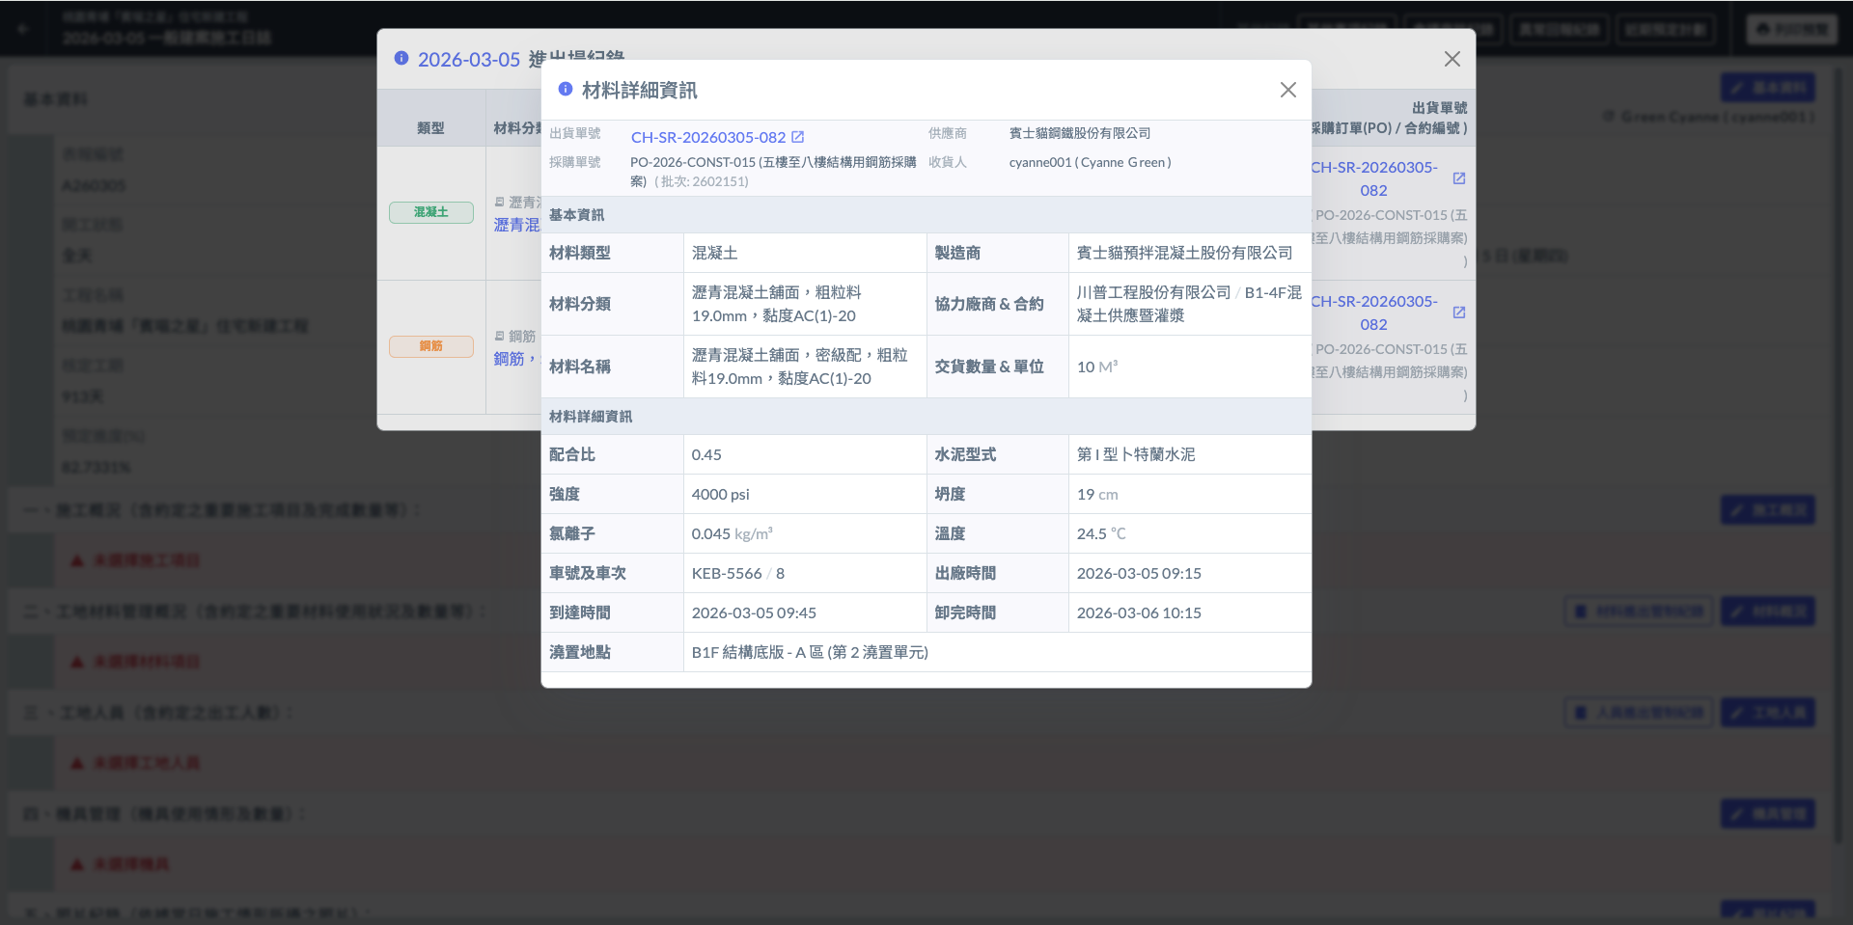The width and height of the screenshot is (1853, 925).
Task: Click the edit button in the 工地人員 section row
Action: click(x=1767, y=713)
